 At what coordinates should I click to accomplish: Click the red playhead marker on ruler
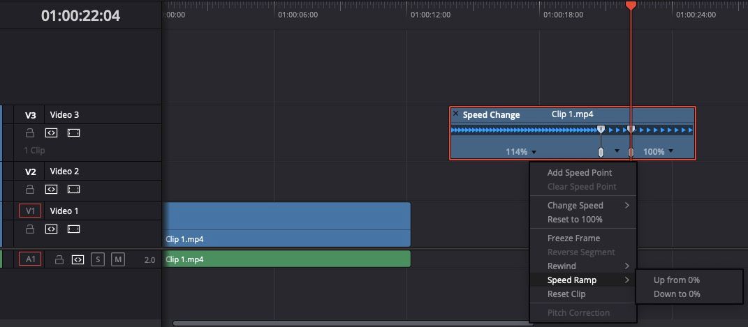631,5
